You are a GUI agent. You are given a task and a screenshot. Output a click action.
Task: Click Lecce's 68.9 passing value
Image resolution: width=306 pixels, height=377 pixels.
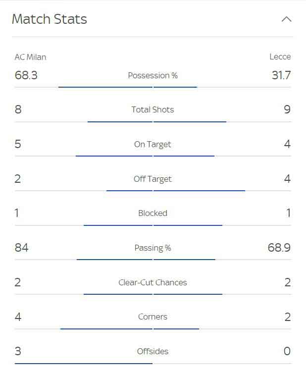click(279, 248)
